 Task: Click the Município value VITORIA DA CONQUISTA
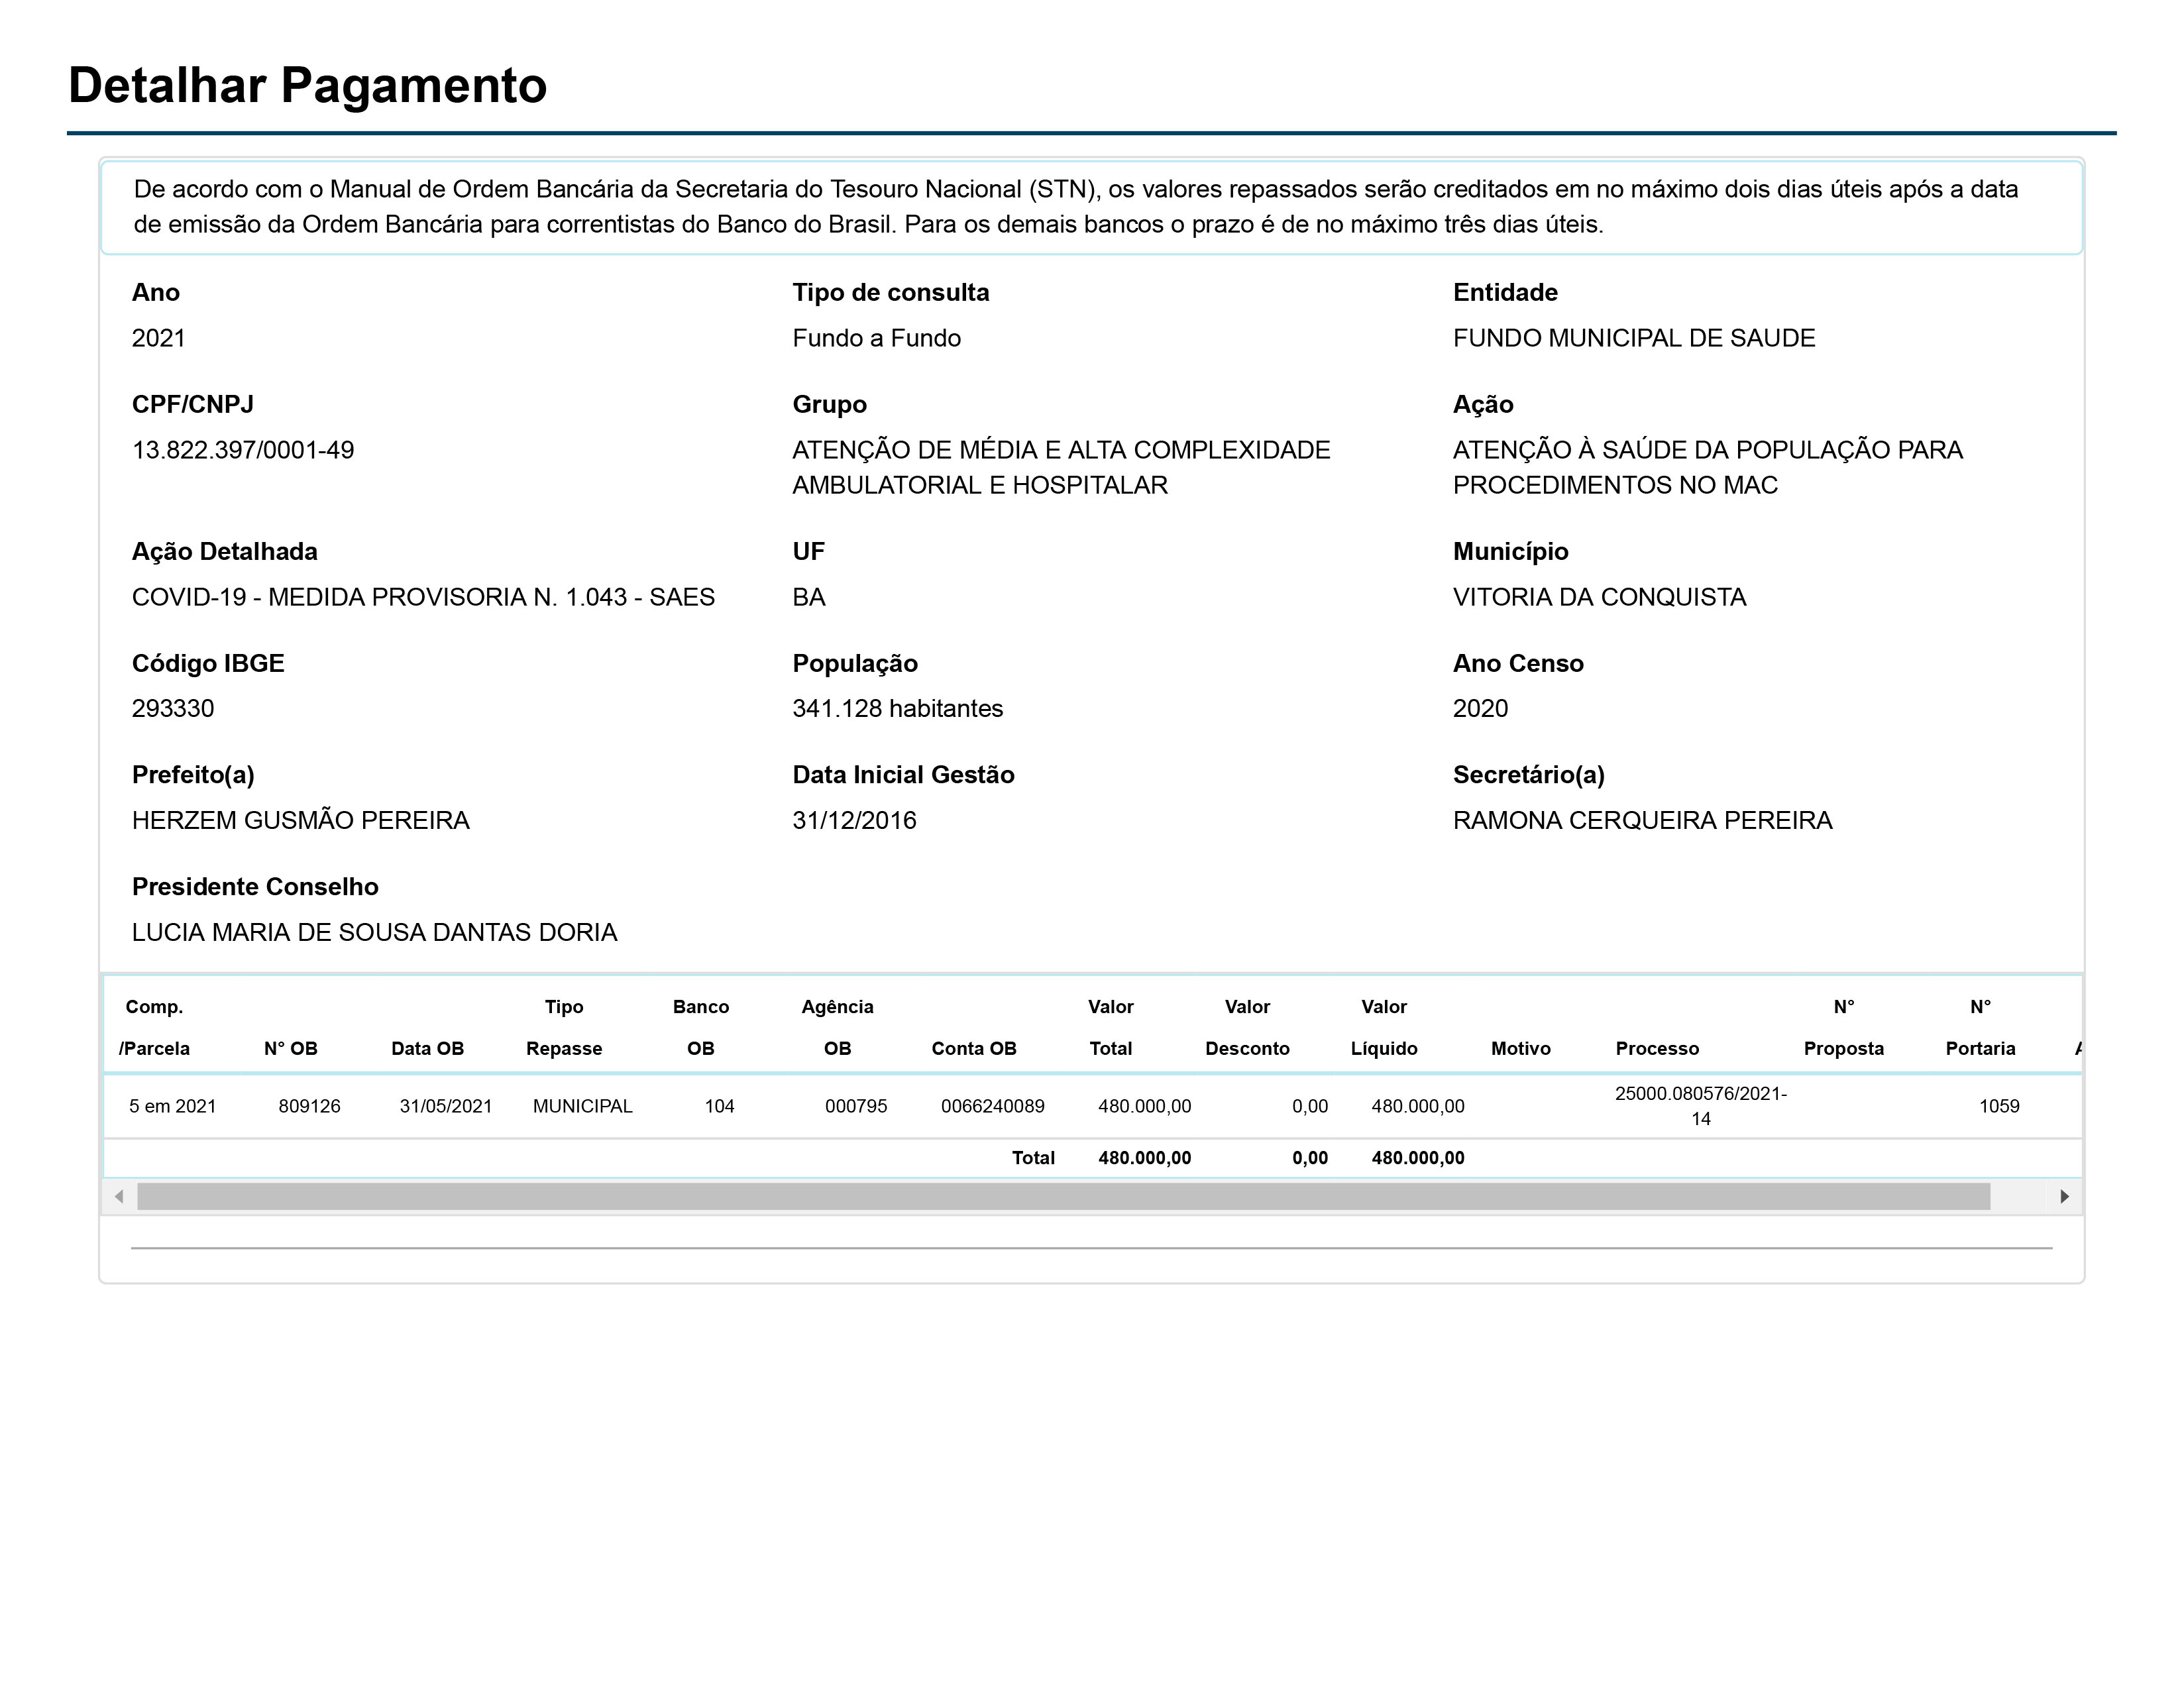click(1599, 597)
